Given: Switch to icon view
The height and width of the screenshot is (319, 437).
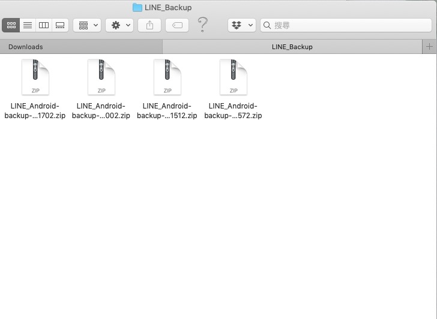Looking at the screenshot, I should 11,25.
